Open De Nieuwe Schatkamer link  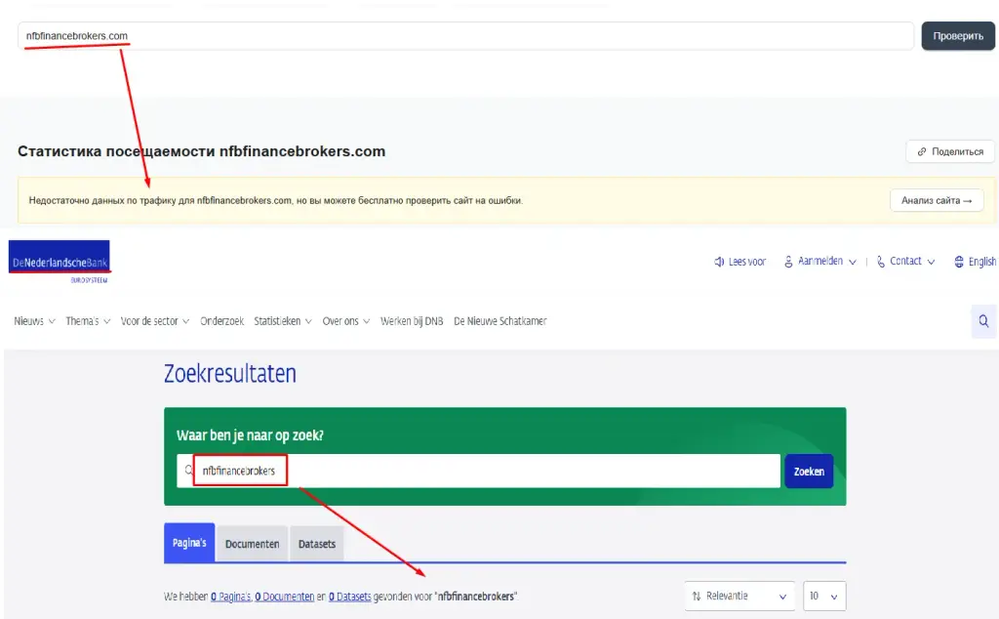click(500, 321)
